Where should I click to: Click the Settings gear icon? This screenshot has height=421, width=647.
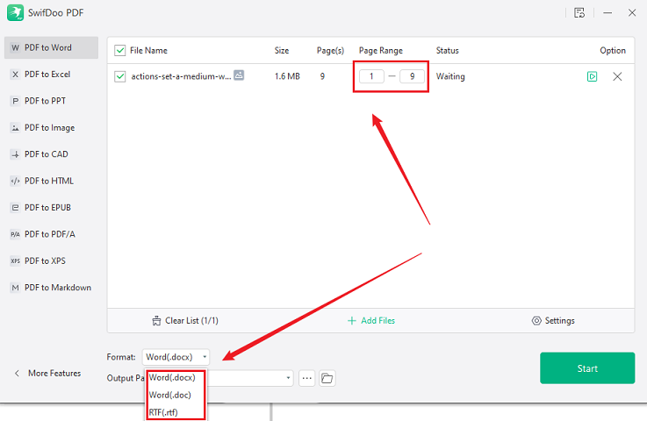536,321
